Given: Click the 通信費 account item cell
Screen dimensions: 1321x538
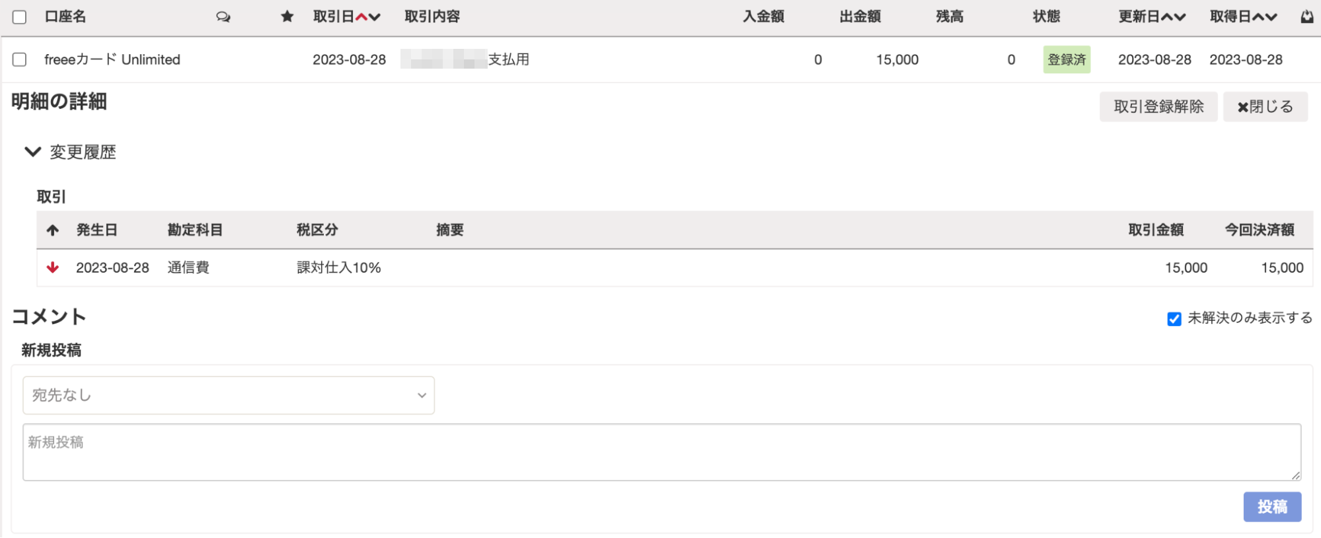Looking at the screenshot, I should (188, 267).
